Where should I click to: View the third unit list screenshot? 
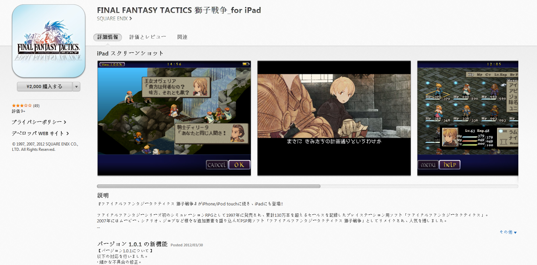(x=468, y=118)
